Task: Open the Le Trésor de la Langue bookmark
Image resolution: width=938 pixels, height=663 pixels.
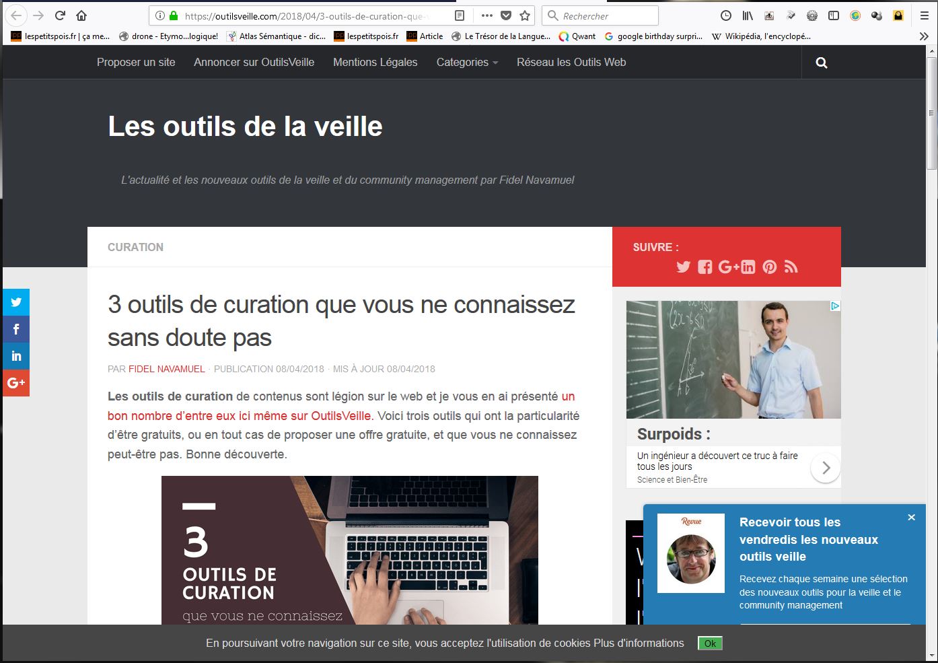Action: click(501, 36)
